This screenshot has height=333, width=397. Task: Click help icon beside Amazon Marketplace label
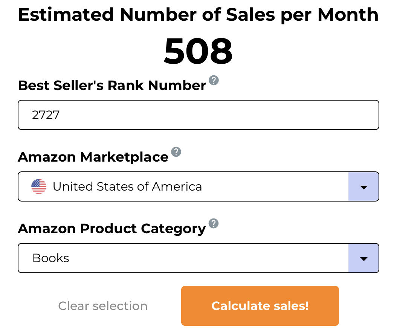176,152
